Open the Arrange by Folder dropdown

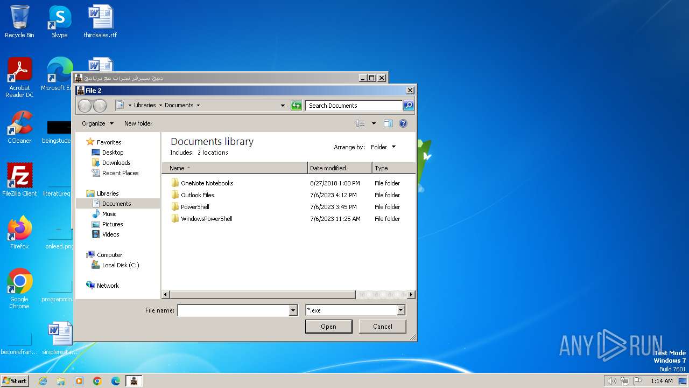tap(383, 147)
